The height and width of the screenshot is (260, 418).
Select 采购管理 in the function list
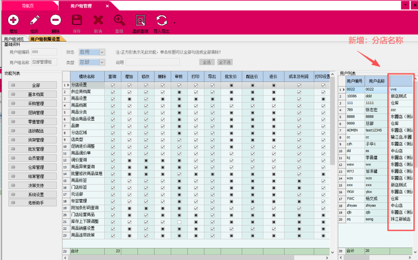(x=33, y=103)
